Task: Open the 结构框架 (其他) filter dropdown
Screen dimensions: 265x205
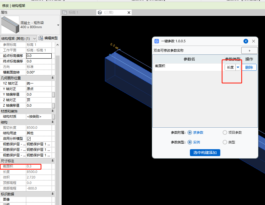Action: tap(34, 38)
